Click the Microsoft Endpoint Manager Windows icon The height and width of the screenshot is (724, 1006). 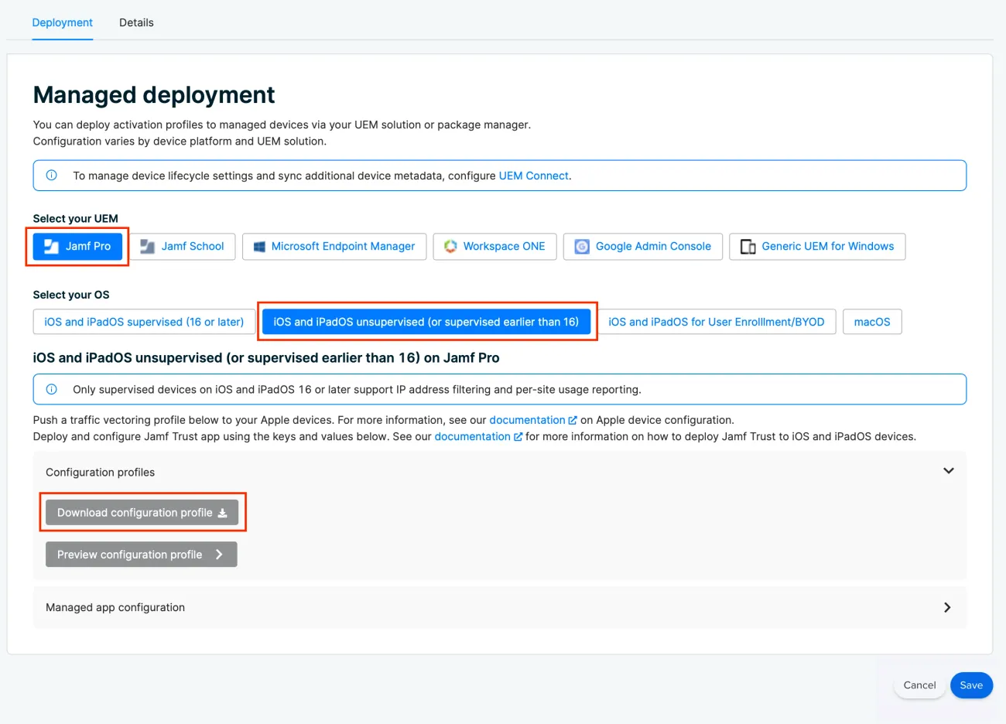click(260, 247)
